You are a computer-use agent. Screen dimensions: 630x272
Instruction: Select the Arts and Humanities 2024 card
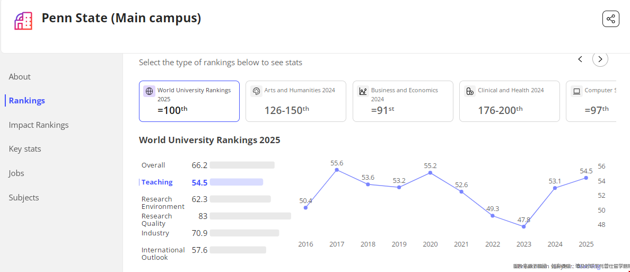(296, 101)
